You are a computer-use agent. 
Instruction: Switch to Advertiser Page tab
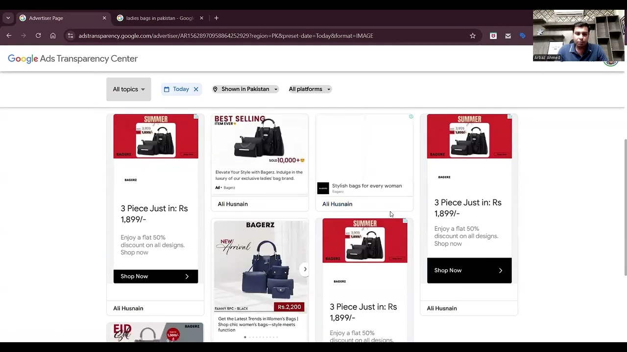tap(63, 18)
